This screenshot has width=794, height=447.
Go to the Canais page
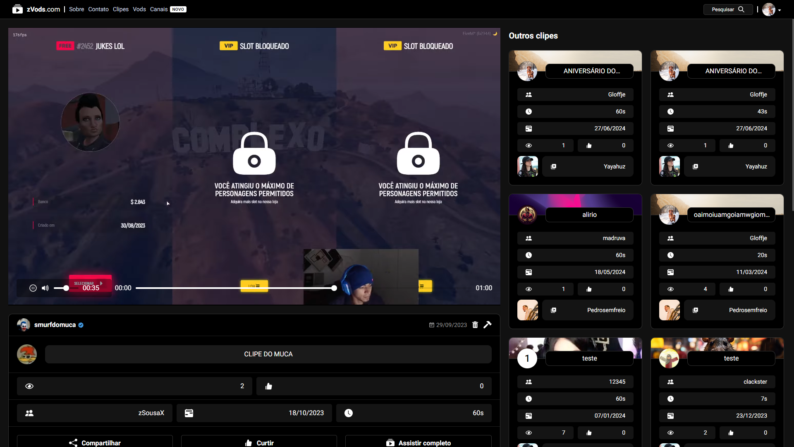[159, 9]
